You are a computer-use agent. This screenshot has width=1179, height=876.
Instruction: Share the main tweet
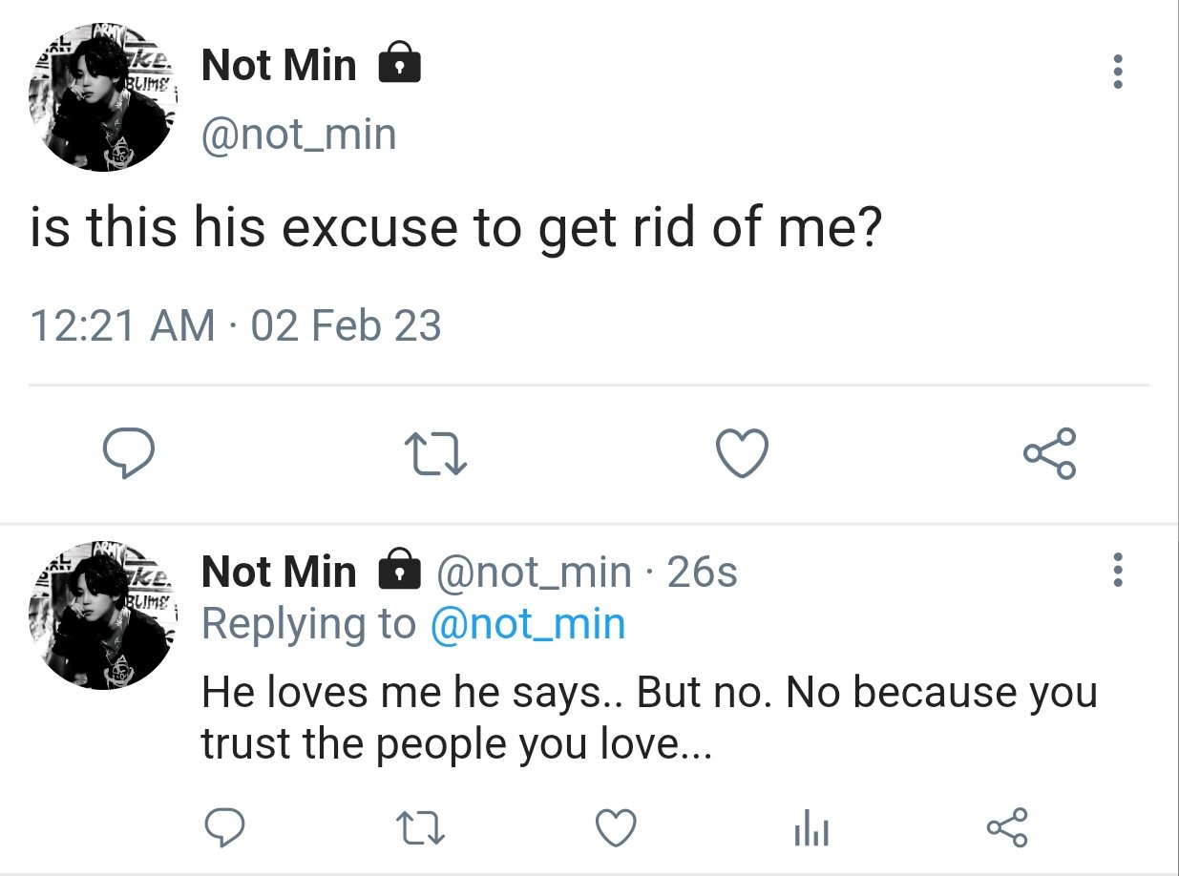click(1049, 453)
